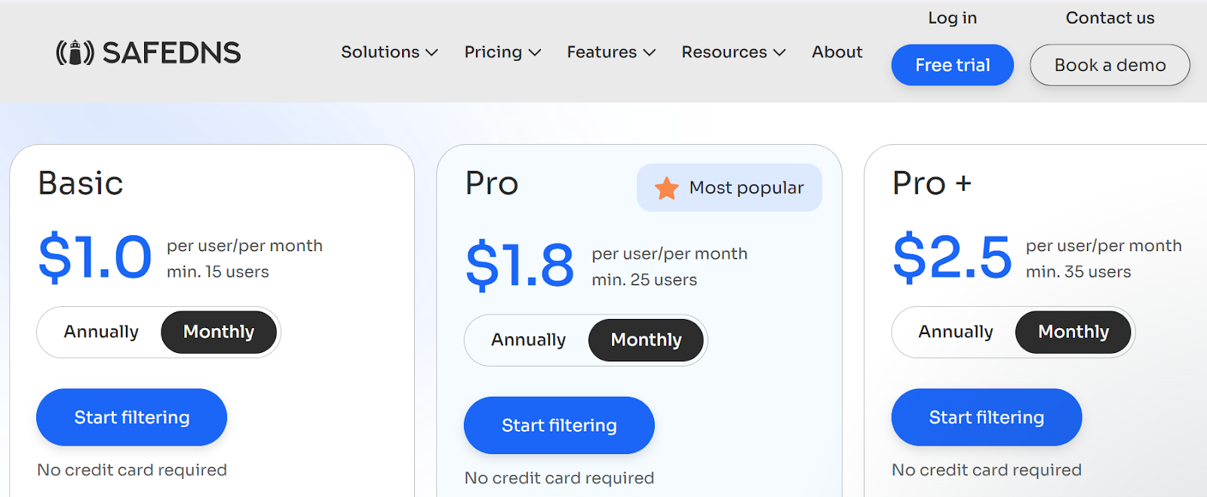Select Monthly billing on Pro plan
The height and width of the screenshot is (497, 1207).
click(646, 340)
